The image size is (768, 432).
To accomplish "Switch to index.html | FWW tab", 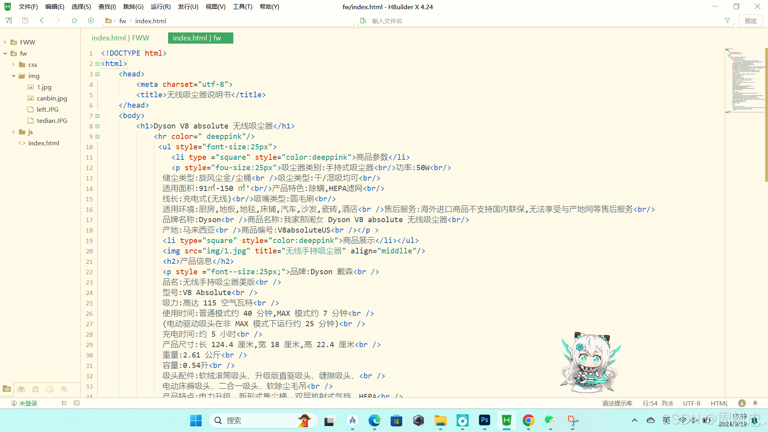I will [120, 38].
